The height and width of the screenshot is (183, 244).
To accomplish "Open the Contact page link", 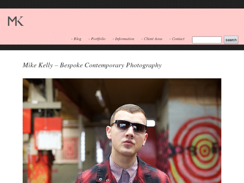I will pyautogui.click(x=177, y=39).
